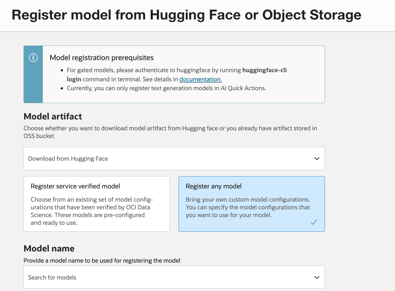Select the Register service verified model card
This screenshot has width=395, height=291.
96,204
